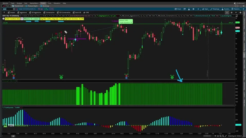Screen dimensions: 246x138
Task: Click the SSNC symbol input field
Action: [7, 9]
